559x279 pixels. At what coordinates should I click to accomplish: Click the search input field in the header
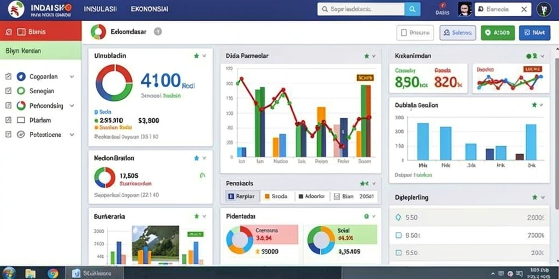point(361,9)
